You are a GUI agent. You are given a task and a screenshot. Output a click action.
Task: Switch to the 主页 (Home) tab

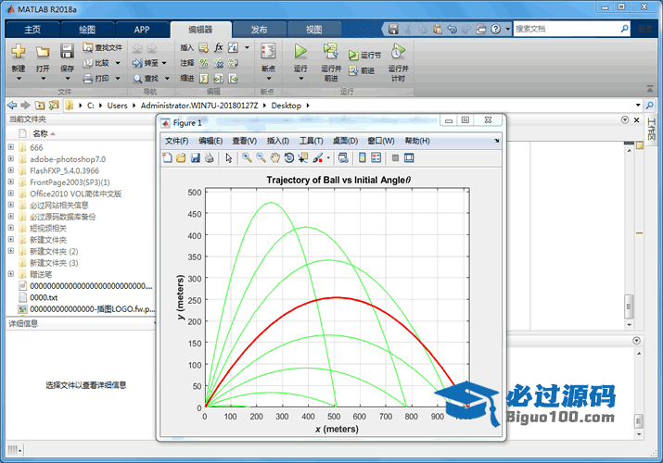[x=32, y=30]
